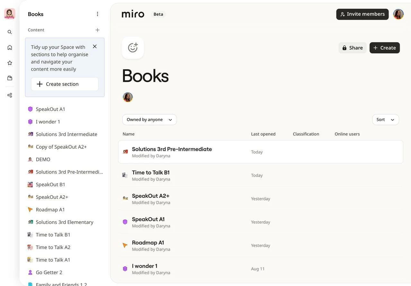The width and height of the screenshot is (411, 286).
Task: Open Copy of SpeakOut A2+ in sidebar
Action: (x=65, y=147)
